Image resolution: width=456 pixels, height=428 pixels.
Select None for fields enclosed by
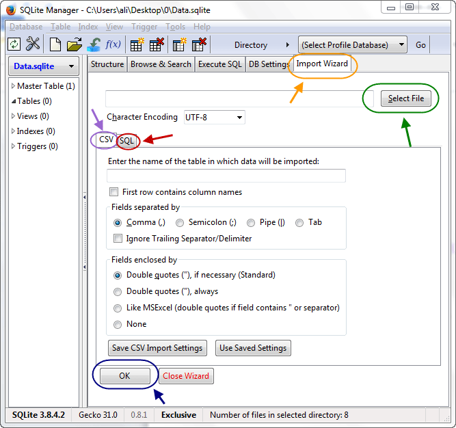click(x=118, y=325)
